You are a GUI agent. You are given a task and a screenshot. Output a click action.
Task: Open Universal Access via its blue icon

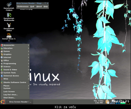click(x=2, y=76)
